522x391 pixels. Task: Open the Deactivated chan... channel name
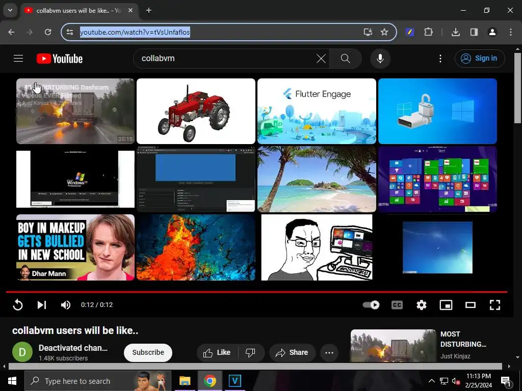[73, 348]
